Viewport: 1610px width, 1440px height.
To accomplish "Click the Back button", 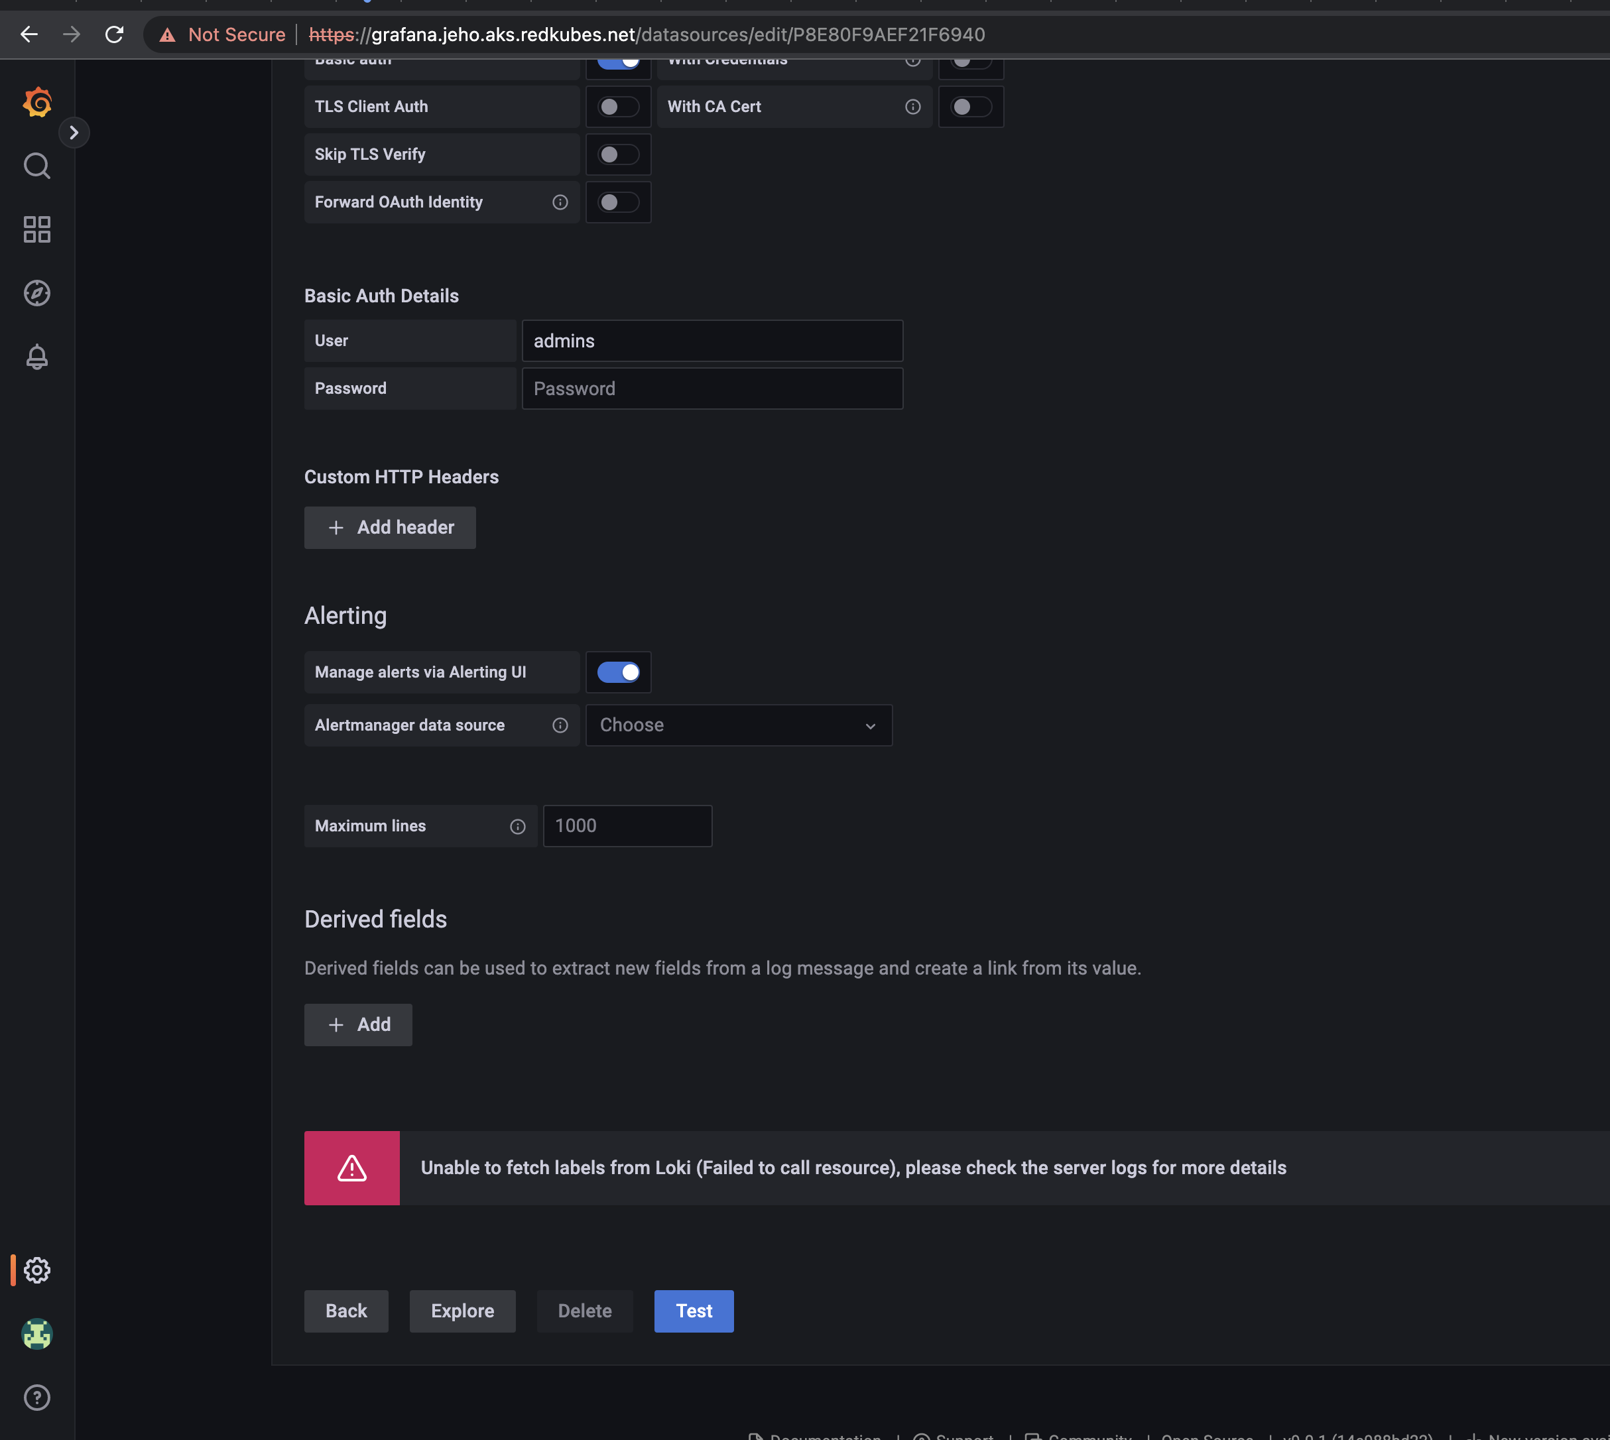I will (x=347, y=1312).
